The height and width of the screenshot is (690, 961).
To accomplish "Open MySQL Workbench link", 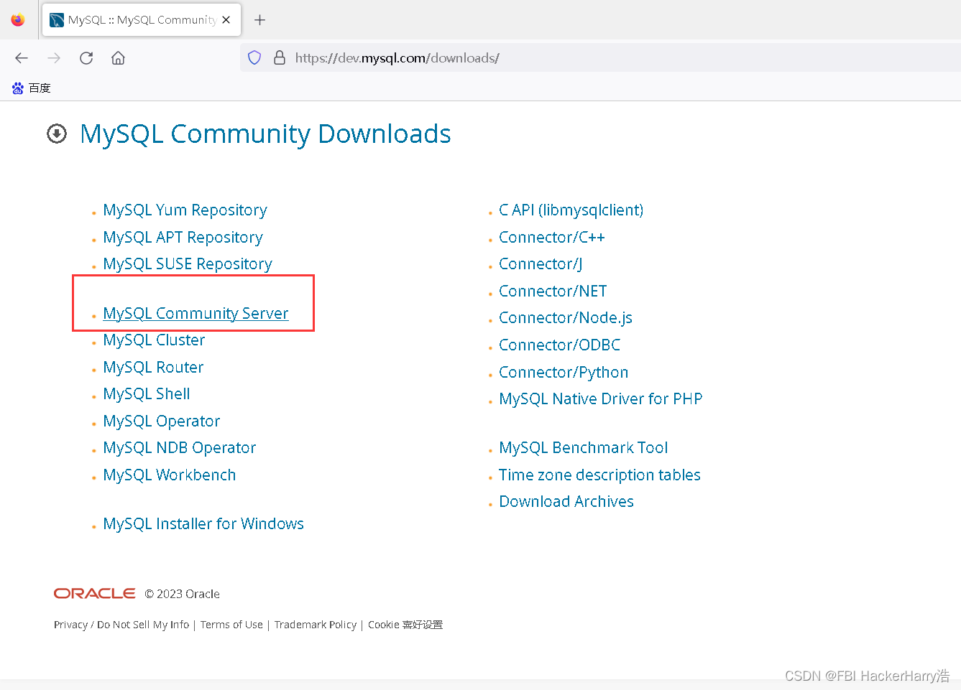I will click(x=170, y=475).
